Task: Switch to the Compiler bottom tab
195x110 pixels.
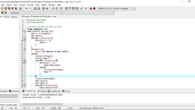Action: [x=4, y=91]
